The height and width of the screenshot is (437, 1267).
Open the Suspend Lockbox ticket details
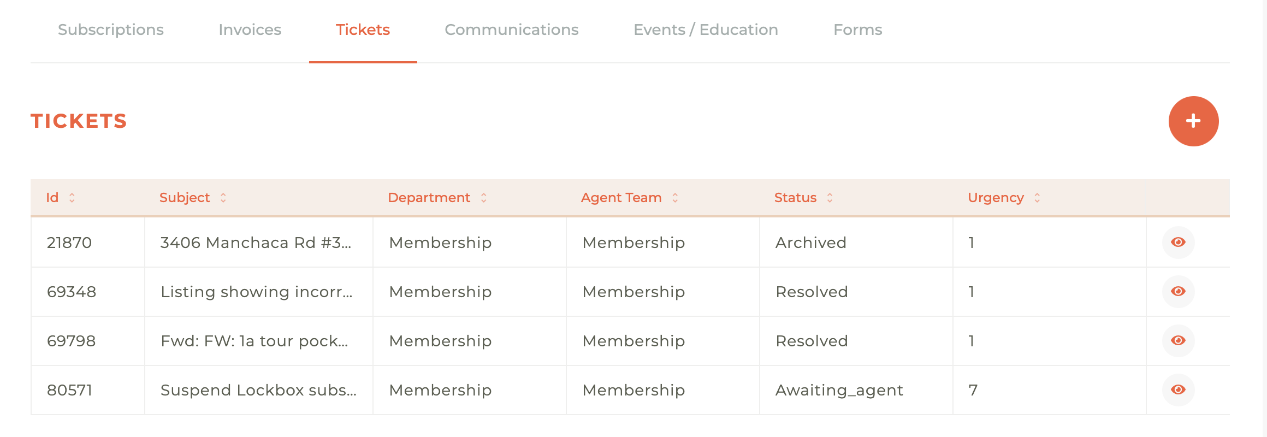1177,389
